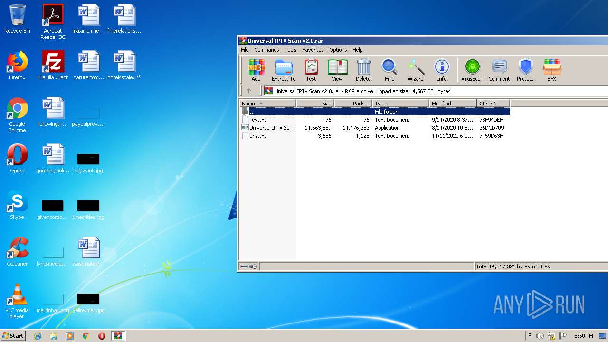Click the Extract To toolbar icon
608x342 pixels.
(284, 70)
